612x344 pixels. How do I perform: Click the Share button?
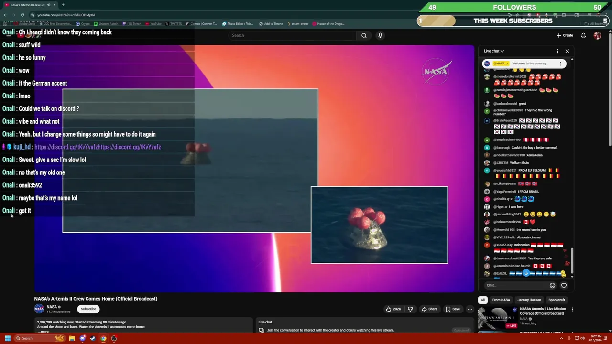[429, 309]
